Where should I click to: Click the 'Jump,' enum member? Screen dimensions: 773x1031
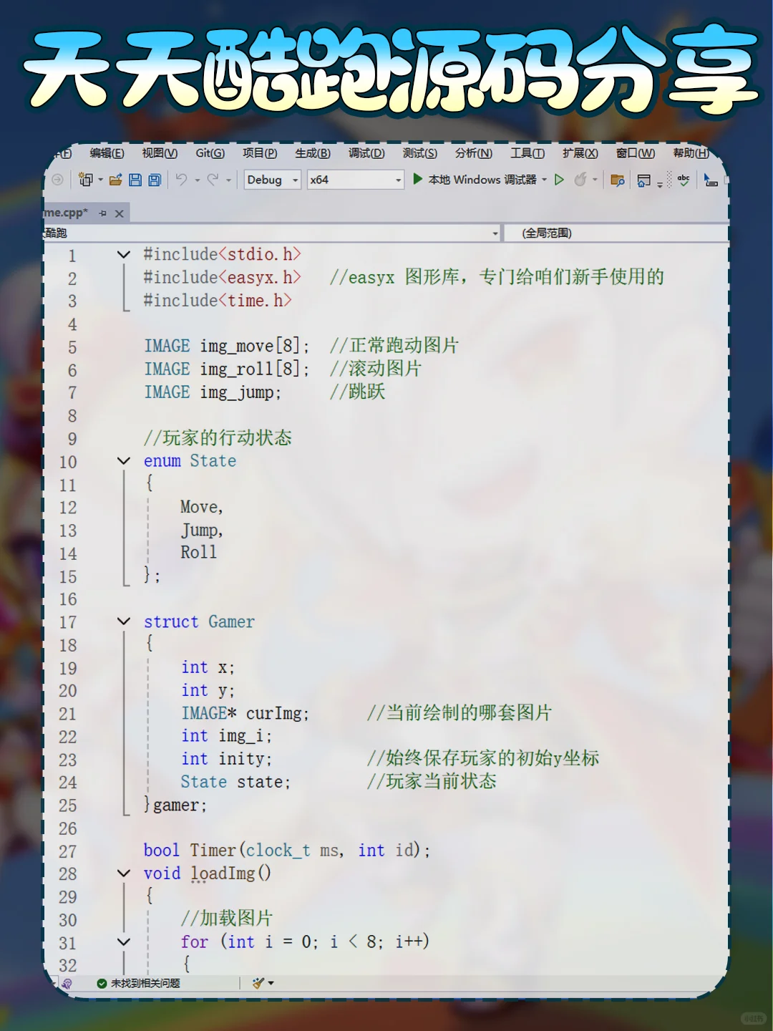202,531
